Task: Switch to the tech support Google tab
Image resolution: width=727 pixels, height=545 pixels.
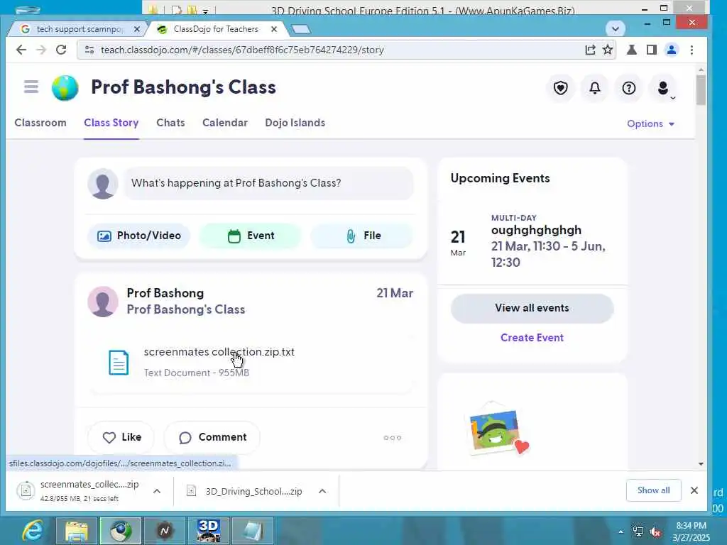Action: [77, 29]
